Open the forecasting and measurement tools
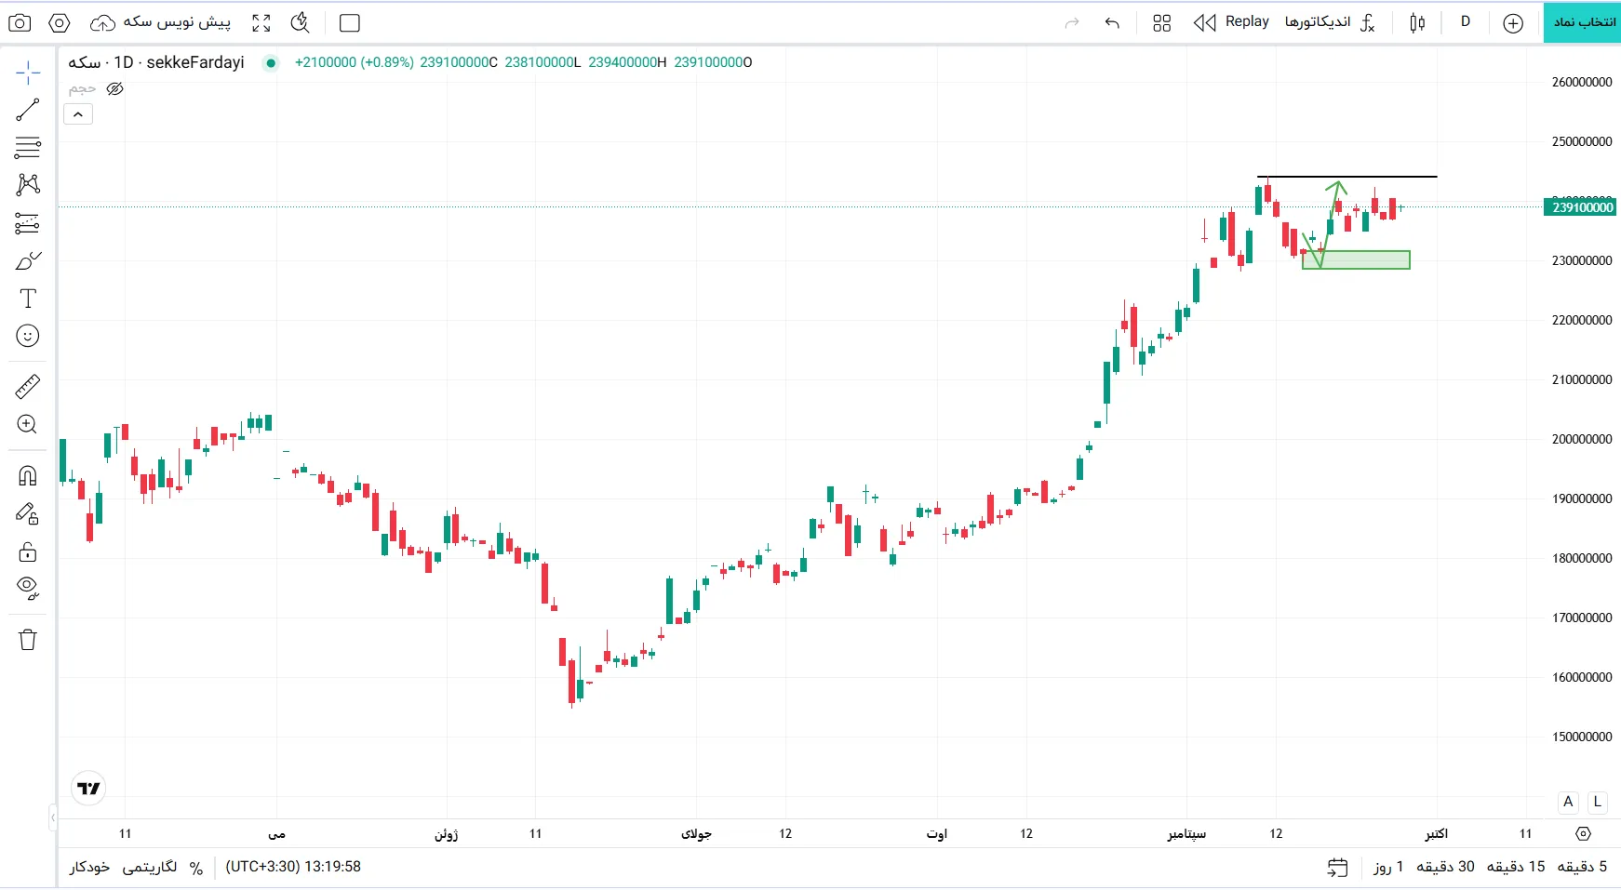The image size is (1621, 890). 28,223
